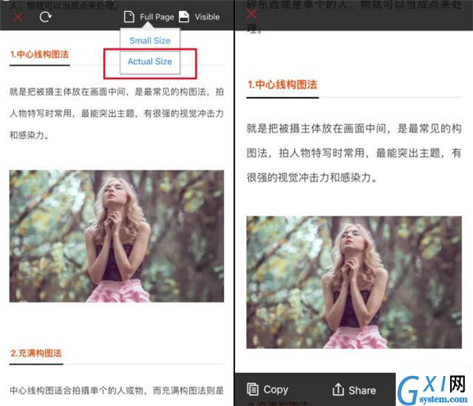Choose Small Size from the popup menu
The width and height of the screenshot is (473, 406).
coord(150,40)
